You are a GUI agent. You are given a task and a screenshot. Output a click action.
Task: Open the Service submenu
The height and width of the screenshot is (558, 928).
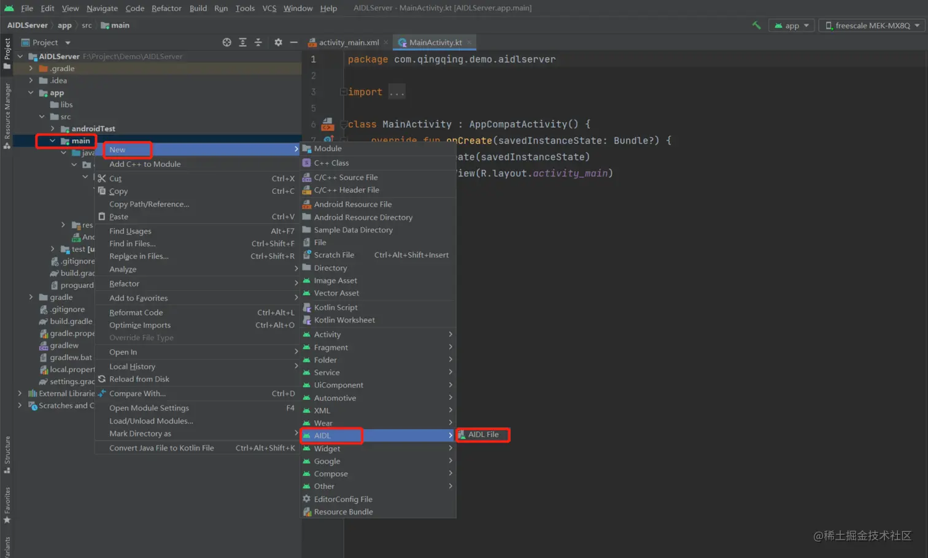[x=378, y=372]
